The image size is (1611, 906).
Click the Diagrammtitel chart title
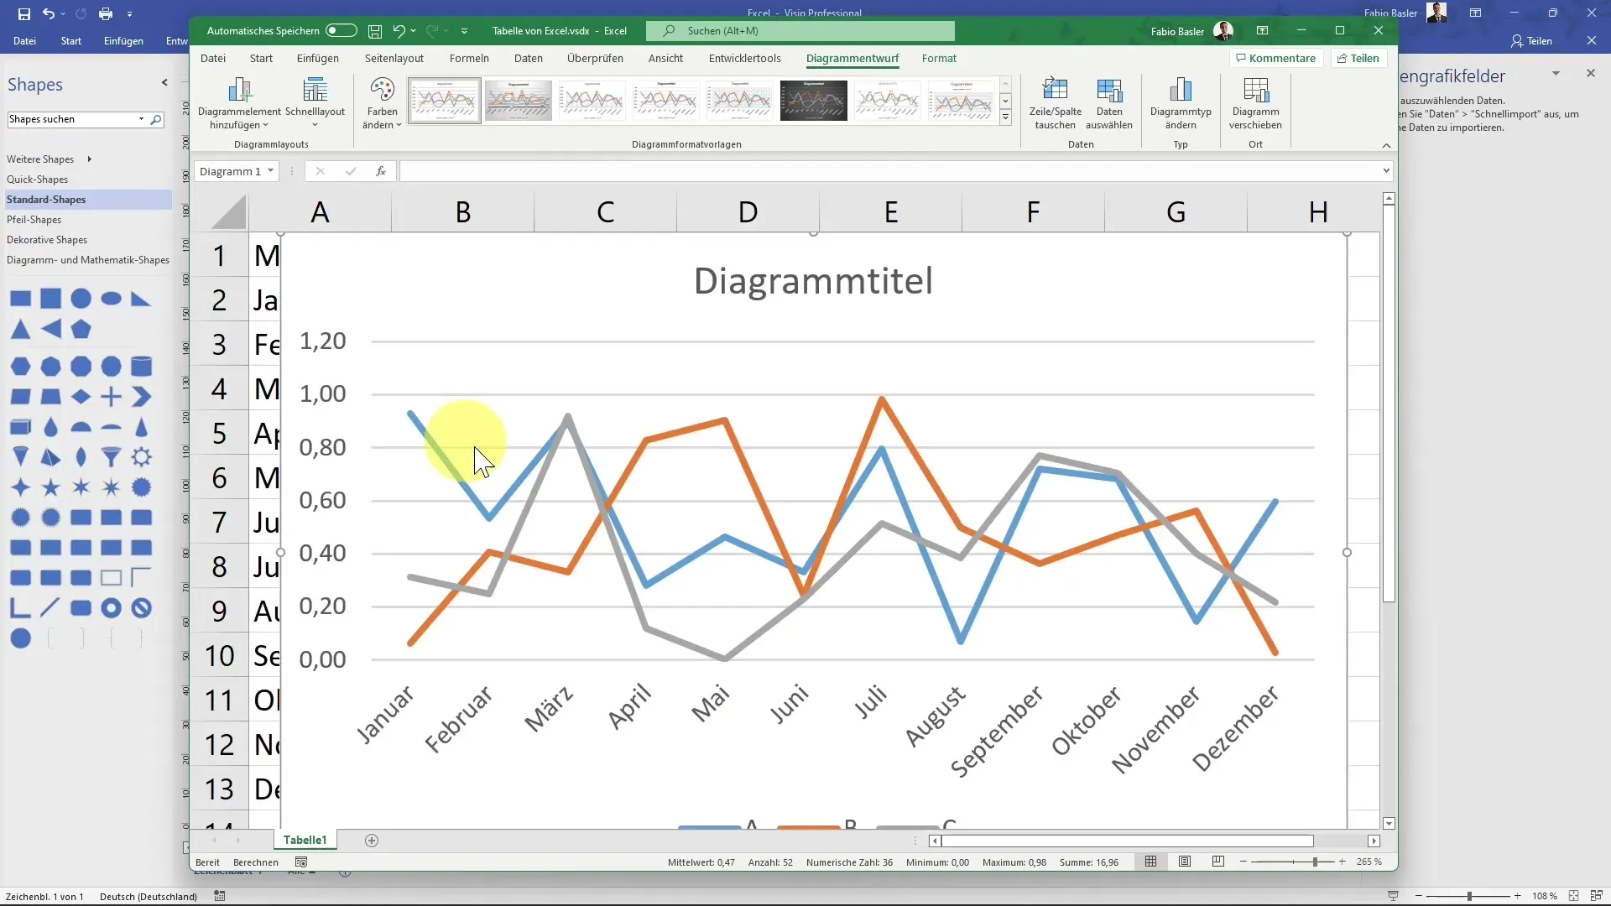[813, 280]
